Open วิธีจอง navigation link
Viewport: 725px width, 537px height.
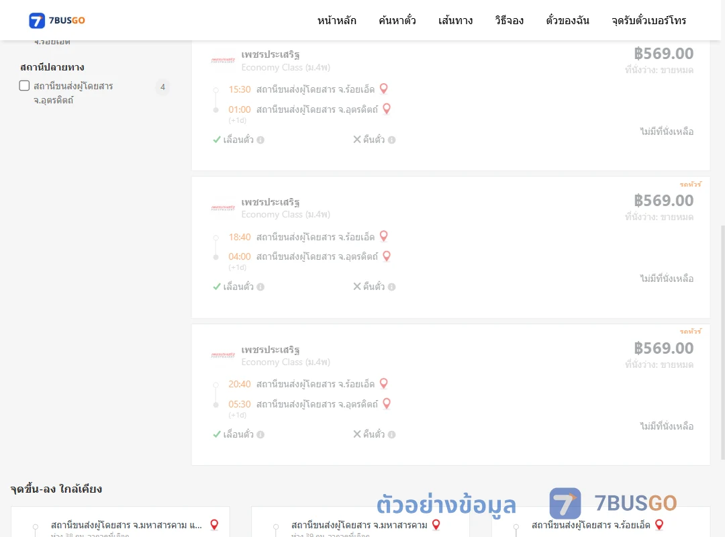[509, 20]
